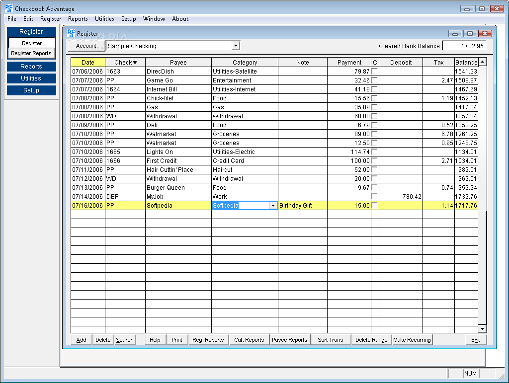The image size is (509, 383).
Task: Open Payee Reports
Action: click(x=290, y=340)
